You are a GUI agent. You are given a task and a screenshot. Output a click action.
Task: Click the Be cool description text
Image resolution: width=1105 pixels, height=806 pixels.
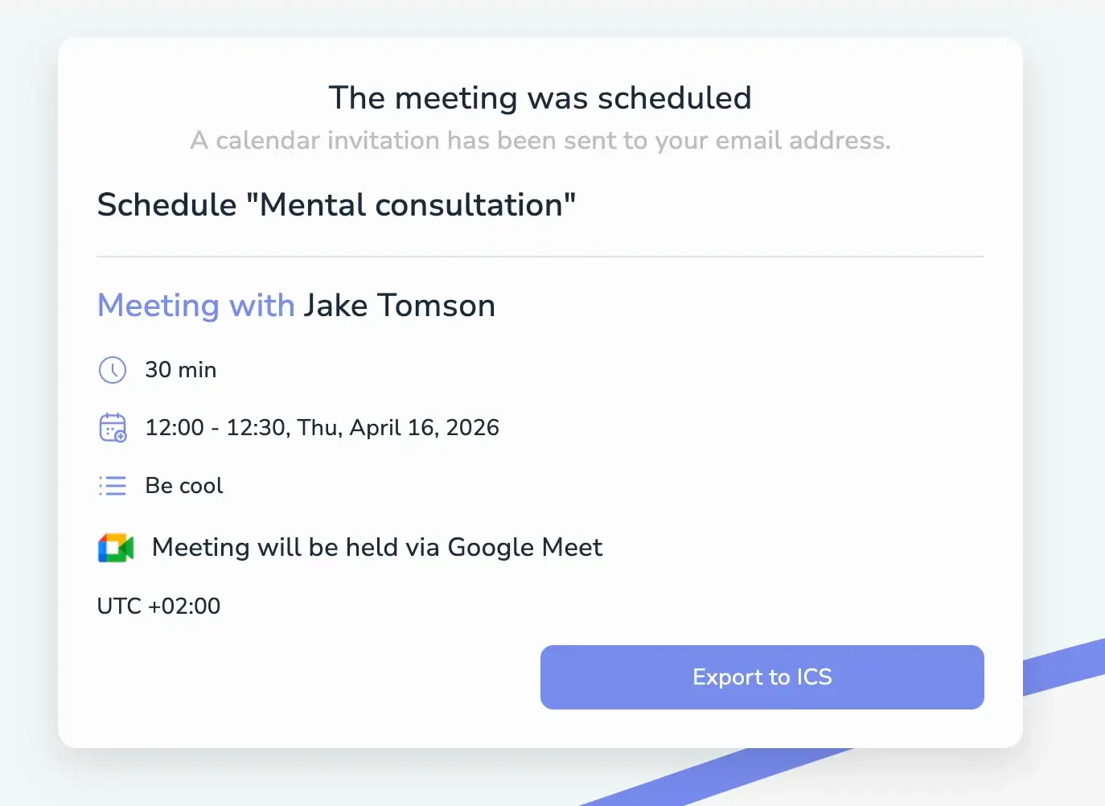click(x=184, y=486)
